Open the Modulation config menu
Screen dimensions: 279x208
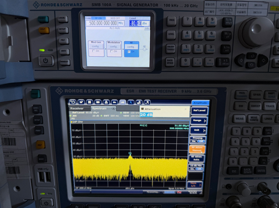tap(114, 47)
